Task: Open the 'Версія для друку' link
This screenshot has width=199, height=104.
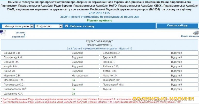Action: 190,36
